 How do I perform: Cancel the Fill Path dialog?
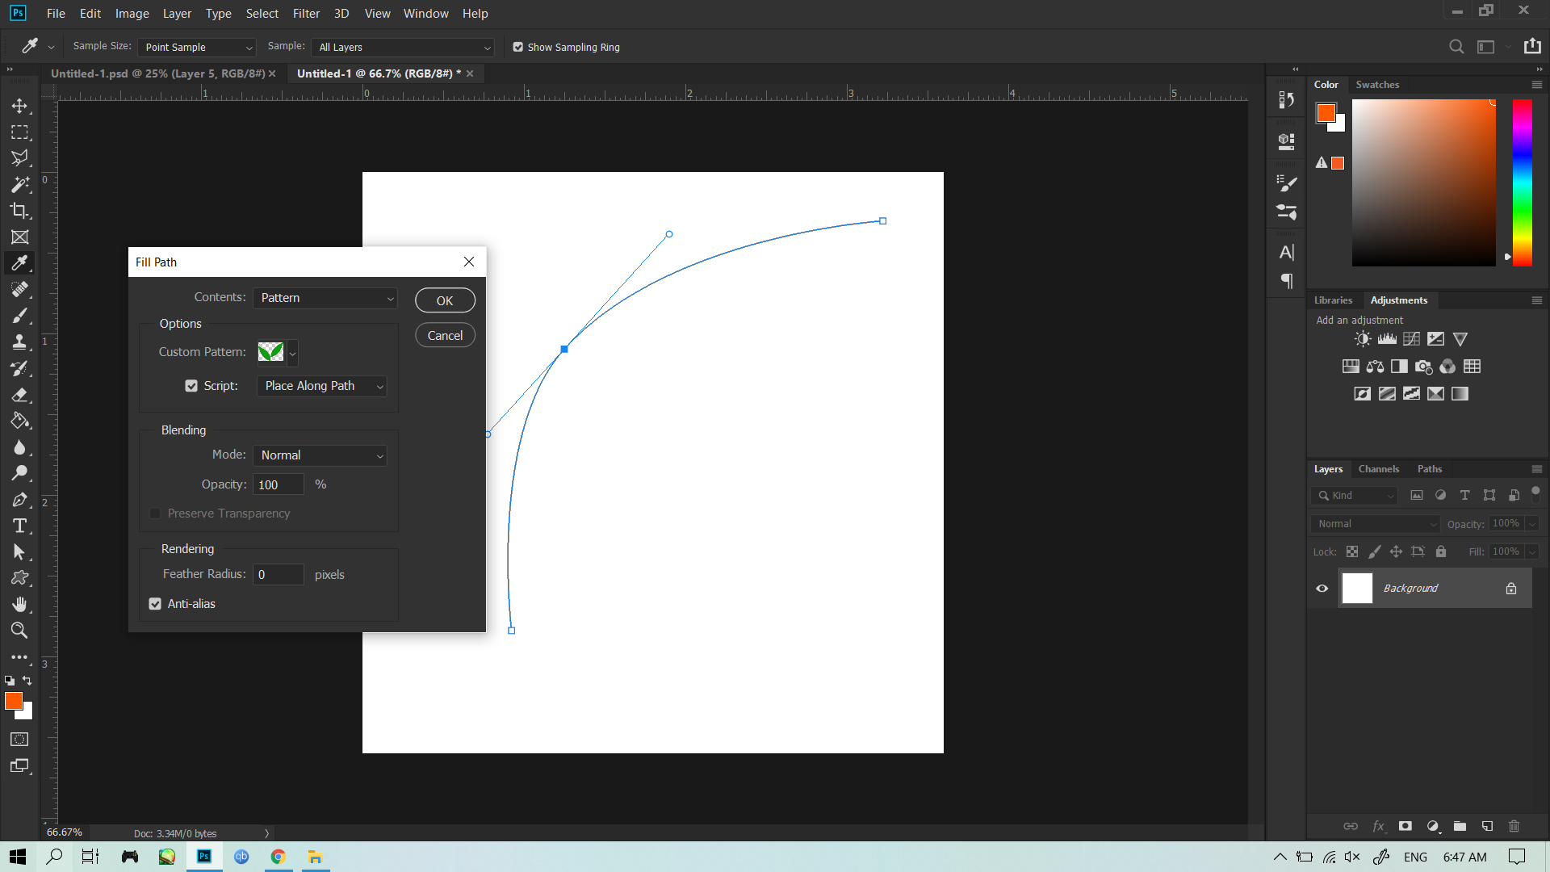(445, 334)
